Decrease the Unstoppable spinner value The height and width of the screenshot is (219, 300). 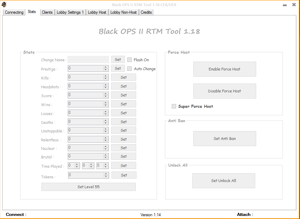coord(106,132)
